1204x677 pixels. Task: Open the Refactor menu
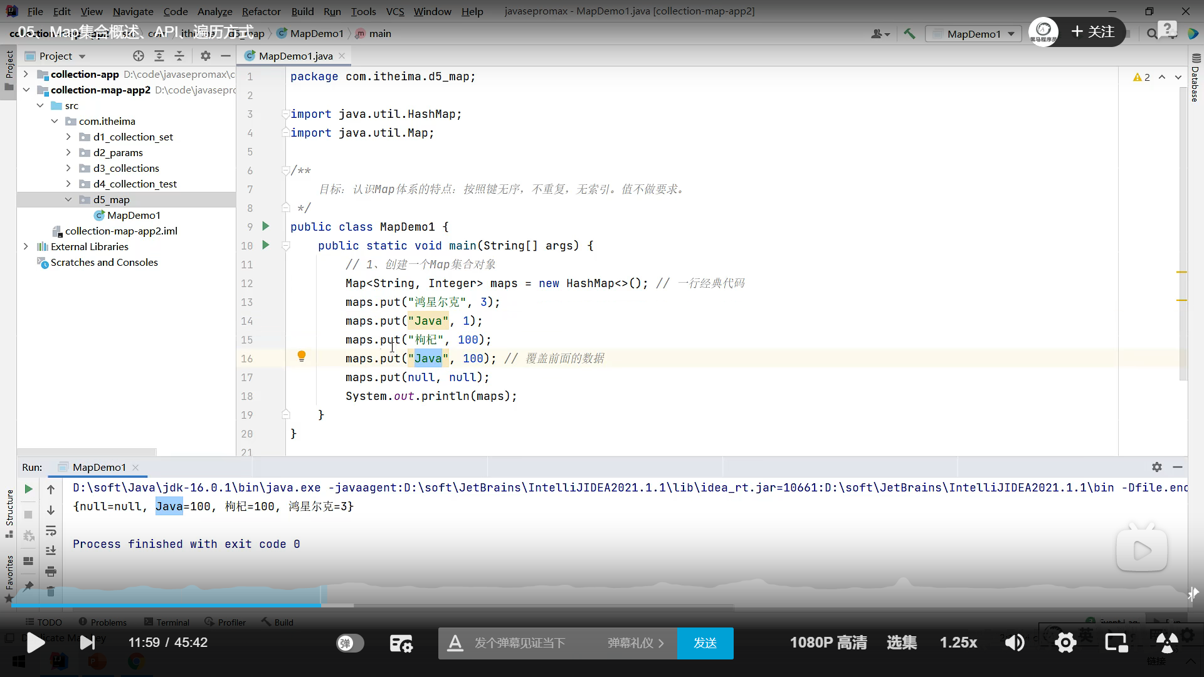tap(261, 11)
